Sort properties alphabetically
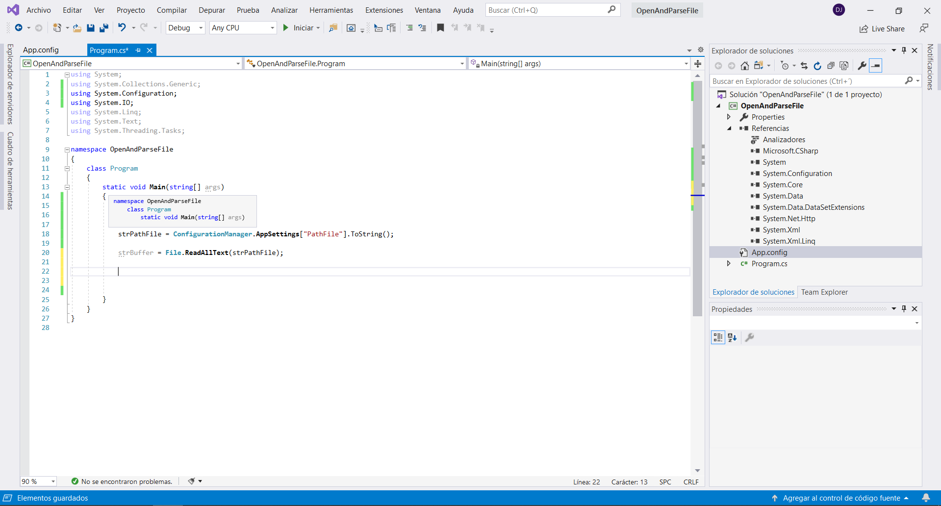This screenshot has height=506, width=941. [x=732, y=337]
